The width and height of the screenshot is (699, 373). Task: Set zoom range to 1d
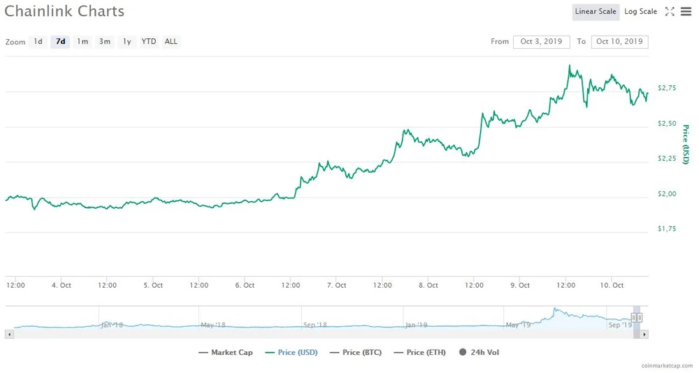click(38, 42)
